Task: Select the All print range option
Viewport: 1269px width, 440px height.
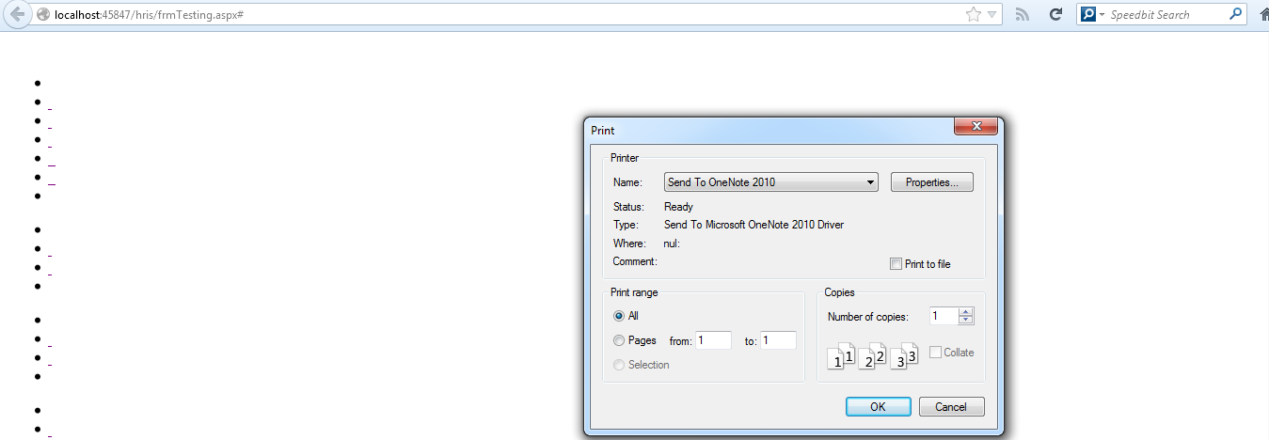Action: [x=619, y=316]
